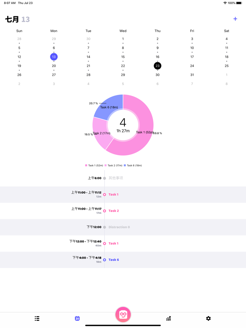Tap the 七月 month title
Image resolution: width=246 pixels, height=328 pixels.
(12, 19)
